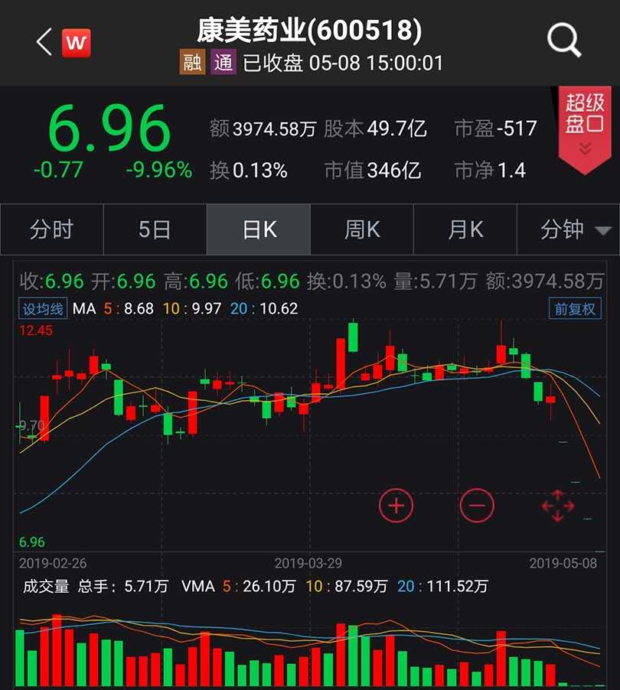Tap the large price 6.96
Viewport: 620px width, 690px height.
click(109, 129)
